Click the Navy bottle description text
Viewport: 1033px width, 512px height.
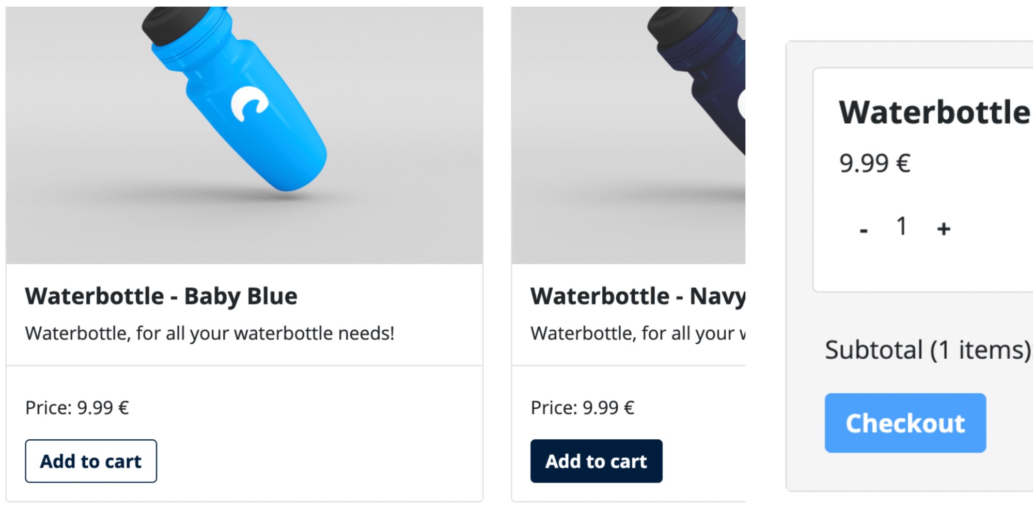pyautogui.click(x=638, y=333)
